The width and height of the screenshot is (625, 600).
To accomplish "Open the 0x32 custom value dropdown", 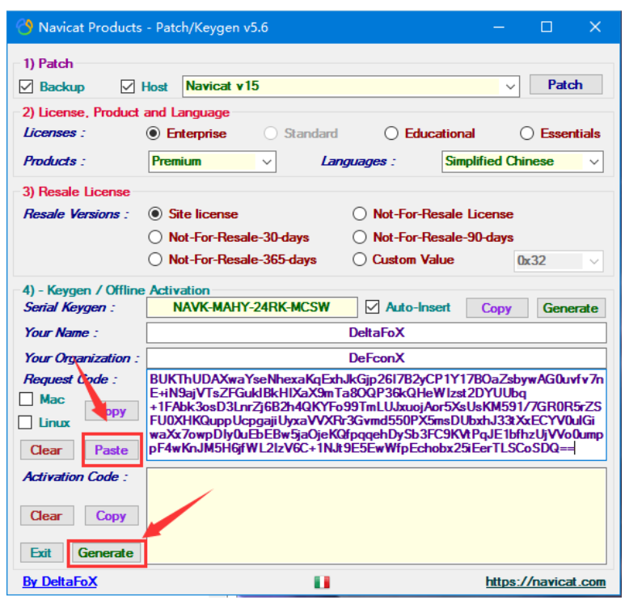I will click(559, 261).
